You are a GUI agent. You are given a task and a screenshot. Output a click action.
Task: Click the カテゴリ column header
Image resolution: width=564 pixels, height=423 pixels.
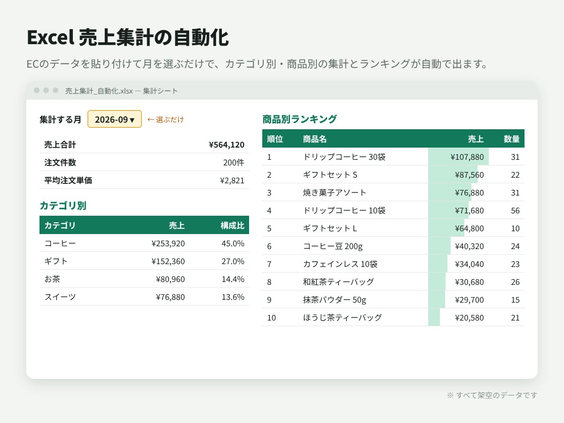60,225
